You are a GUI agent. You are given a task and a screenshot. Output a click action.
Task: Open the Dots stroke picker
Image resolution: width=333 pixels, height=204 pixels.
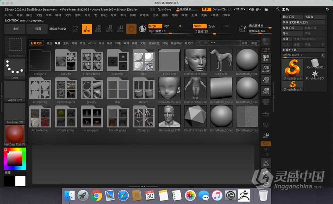click(15, 69)
